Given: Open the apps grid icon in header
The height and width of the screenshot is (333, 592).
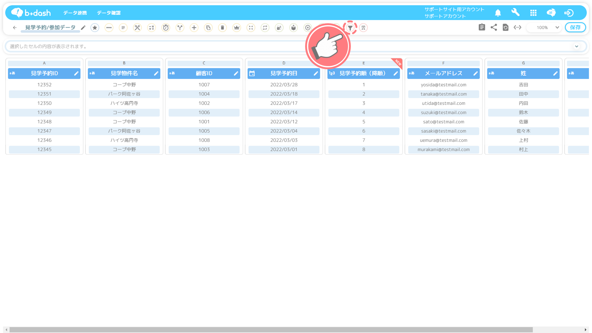Looking at the screenshot, I should [x=533, y=13].
